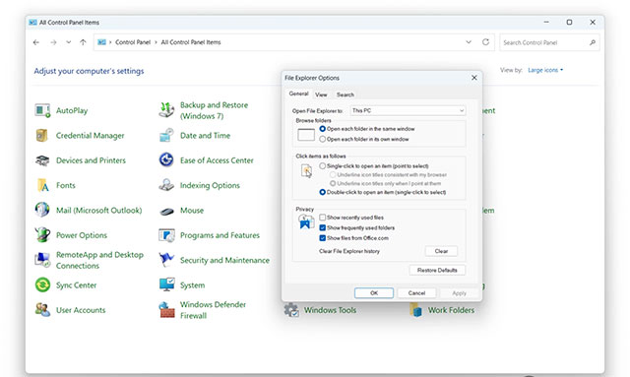This screenshot has width=630, height=377.
Task: Cancel the File Explorer Options dialog
Action: point(416,293)
